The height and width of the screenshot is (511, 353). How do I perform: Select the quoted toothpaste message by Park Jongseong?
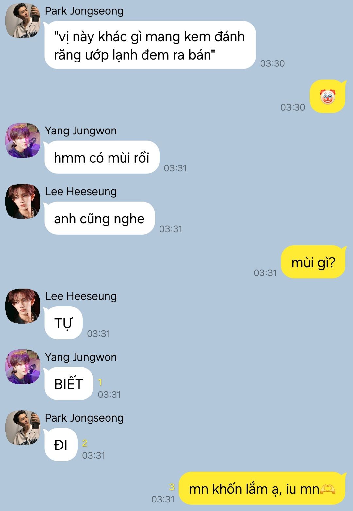pyautogui.click(x=150, y=45)
